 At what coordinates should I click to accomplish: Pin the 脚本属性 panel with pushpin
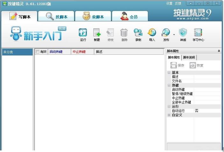(x=219, y=51)
